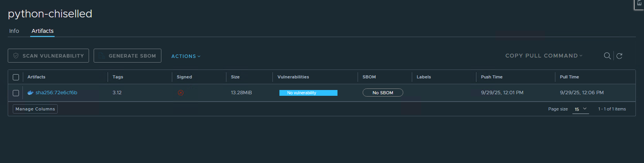Expand the Copy Pull Command dropdown
This screenshot has height=163, width=644.
coord(543,56)
